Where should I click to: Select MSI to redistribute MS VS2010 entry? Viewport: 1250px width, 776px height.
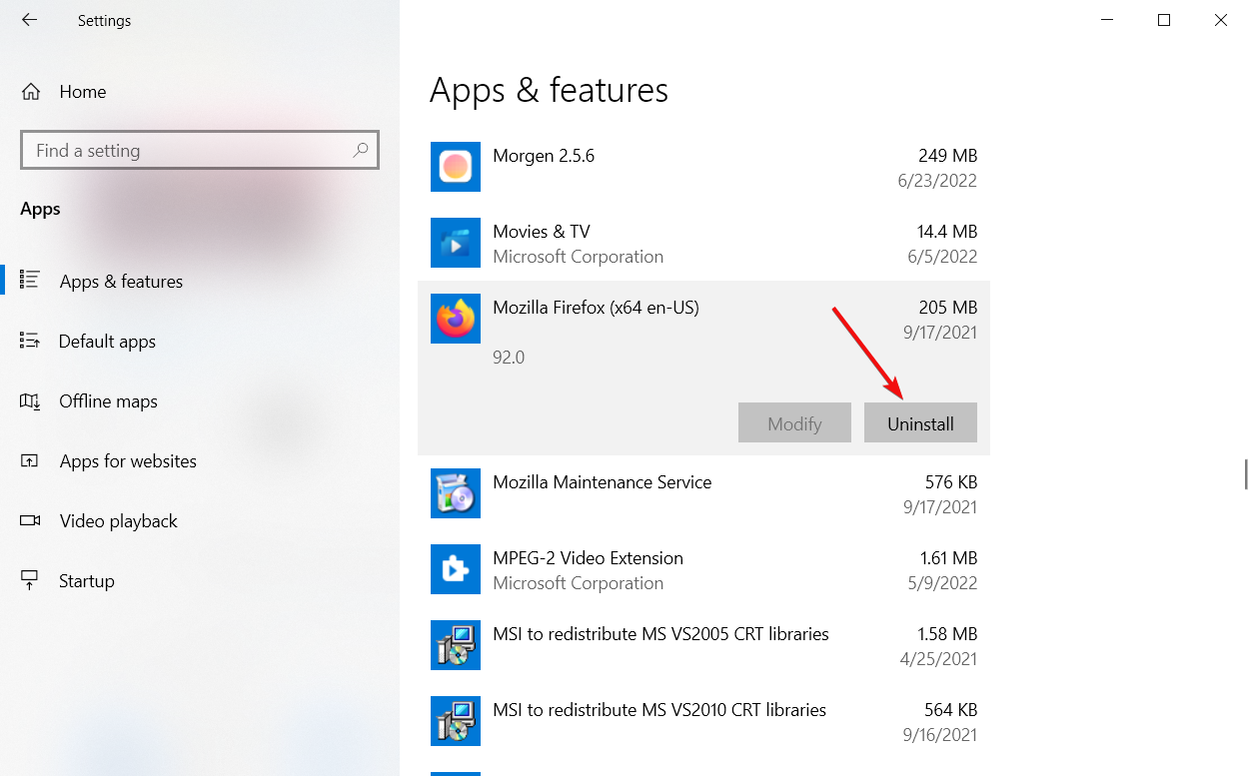point(659,710)
